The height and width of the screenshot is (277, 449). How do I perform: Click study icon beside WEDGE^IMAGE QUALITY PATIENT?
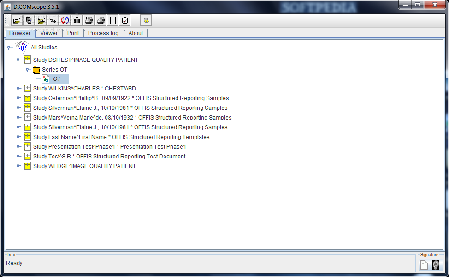27,166
